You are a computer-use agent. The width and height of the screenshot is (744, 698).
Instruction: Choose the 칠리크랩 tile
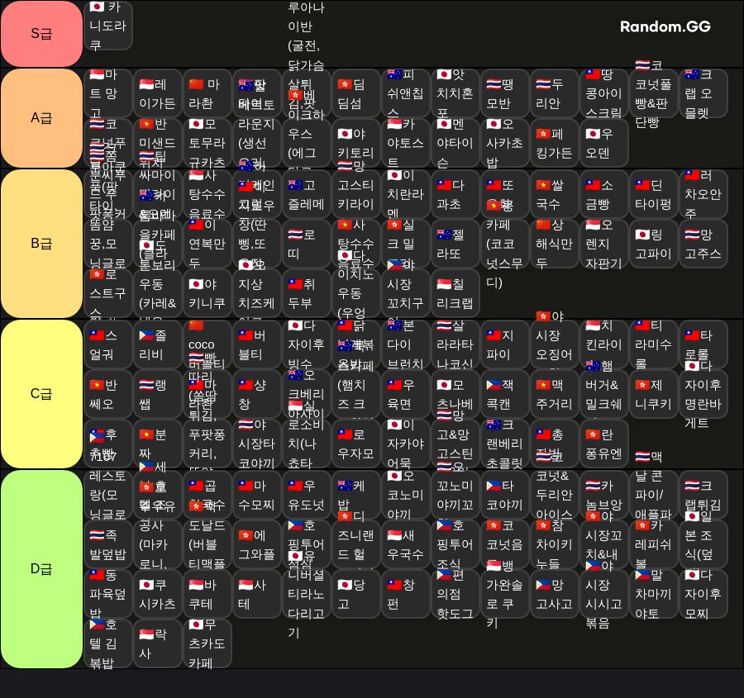(455, 293)
